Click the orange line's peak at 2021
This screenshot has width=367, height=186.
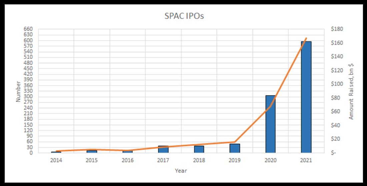(x=306, y=38)
